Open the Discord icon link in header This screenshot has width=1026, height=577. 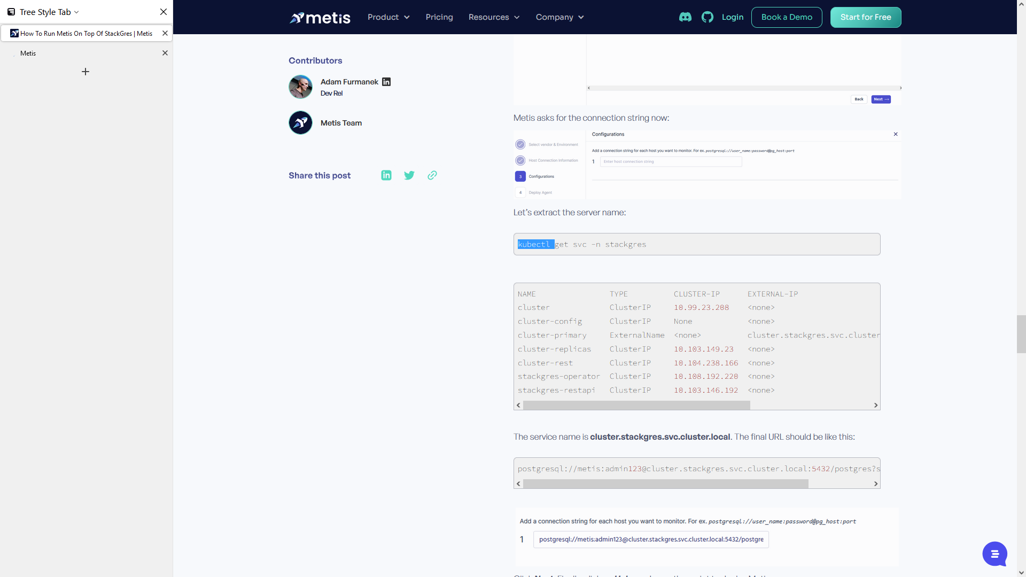[685, 17]
